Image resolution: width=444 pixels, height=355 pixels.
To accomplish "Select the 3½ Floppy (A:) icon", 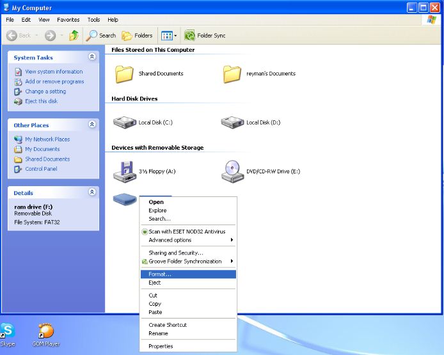I will tap(124, 171).
